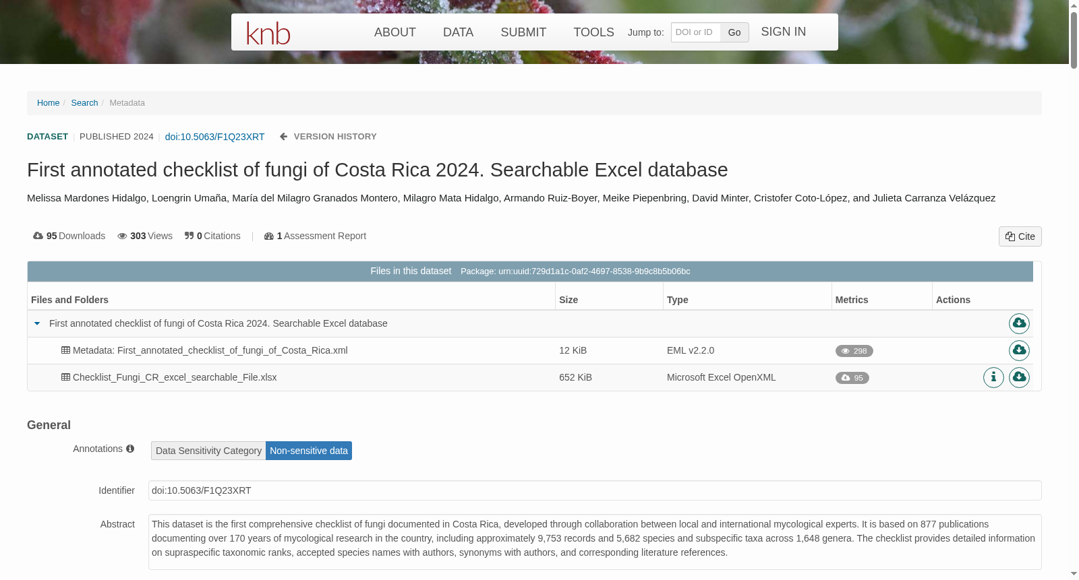Go to Search breadcrumb
This screenshot has width=1079, height=580.
84,103
